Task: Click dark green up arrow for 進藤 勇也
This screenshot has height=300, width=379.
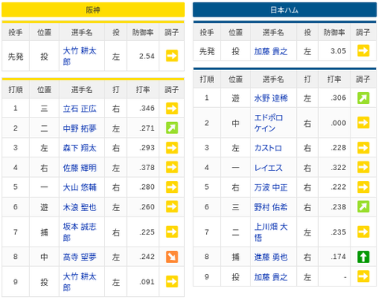Action: pyautogui.click(x=363, y=257)
